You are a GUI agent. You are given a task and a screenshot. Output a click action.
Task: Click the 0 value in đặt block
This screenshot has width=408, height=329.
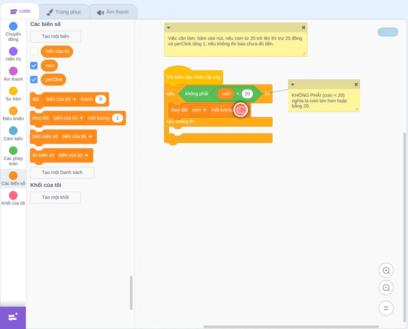tap(101, 99)
